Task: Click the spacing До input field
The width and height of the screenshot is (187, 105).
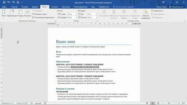Action: 91,14
